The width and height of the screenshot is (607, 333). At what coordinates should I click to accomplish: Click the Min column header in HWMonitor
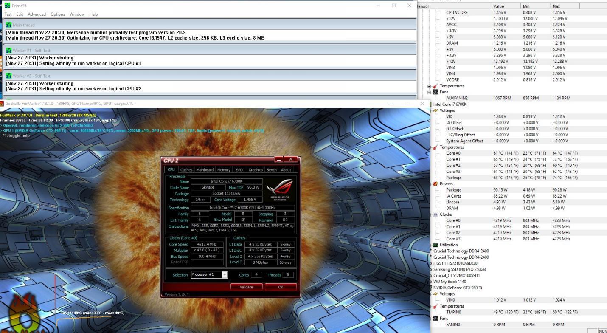click(x=535, y=6)
